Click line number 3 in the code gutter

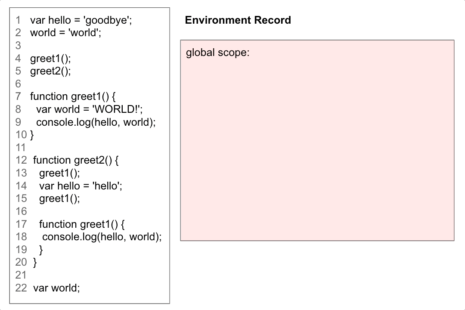(x=18, y=46)
